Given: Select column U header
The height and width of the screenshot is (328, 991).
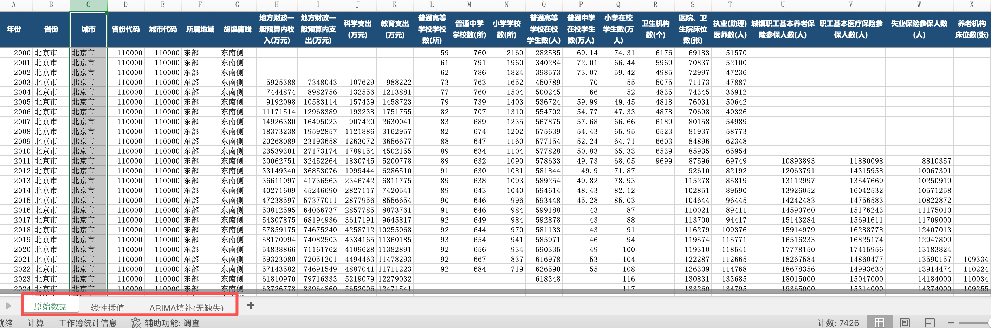Looking at the screenshot, I should [x=783, y=5].
